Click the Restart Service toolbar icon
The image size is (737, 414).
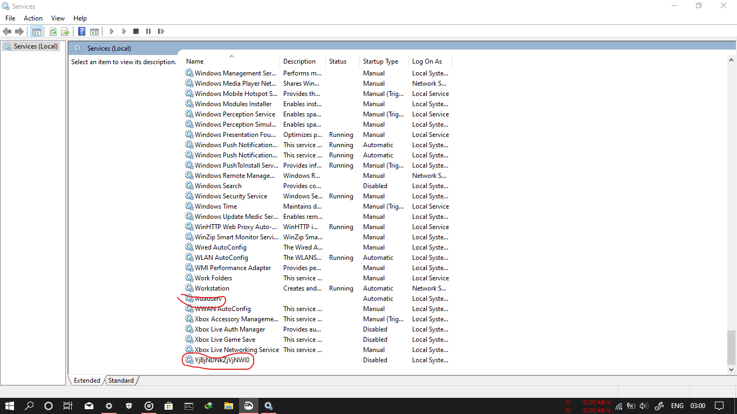click(161, 31)
